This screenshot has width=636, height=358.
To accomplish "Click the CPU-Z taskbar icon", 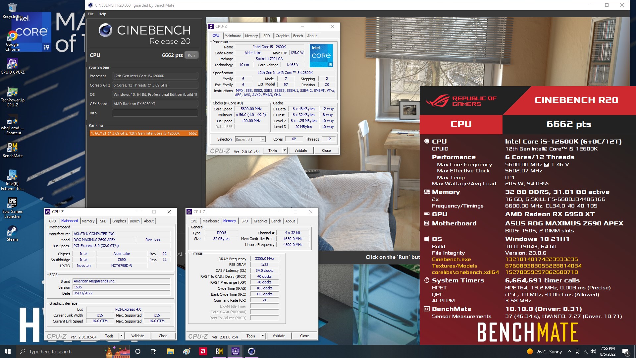I will click(235, 351).
